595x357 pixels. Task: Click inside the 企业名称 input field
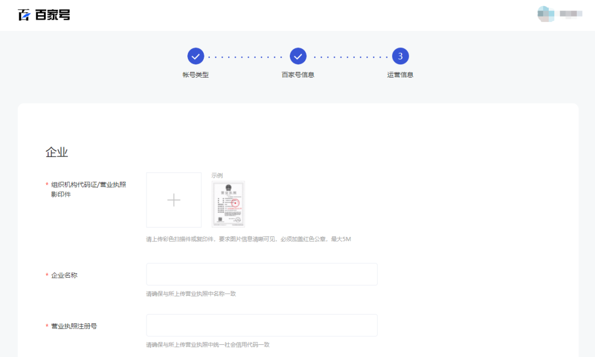click(x=262, y=274)
